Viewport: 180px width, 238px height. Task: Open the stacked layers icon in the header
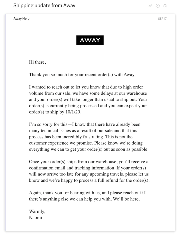pos(165,5)
